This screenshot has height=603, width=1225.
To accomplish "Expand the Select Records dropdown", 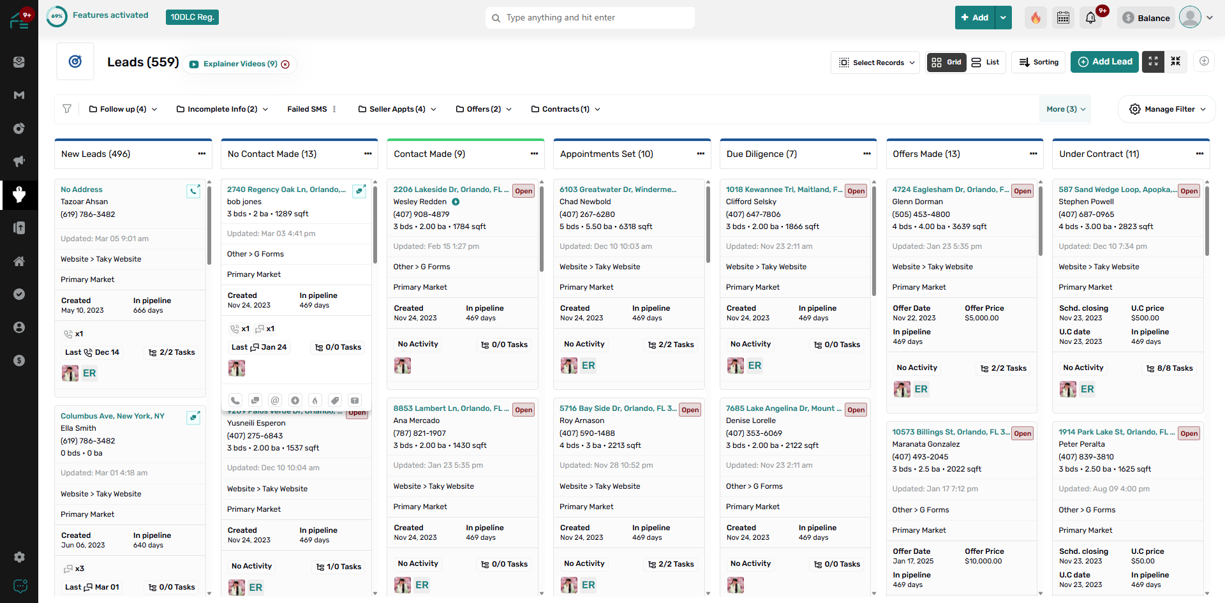I will click(x=875, y=63).
